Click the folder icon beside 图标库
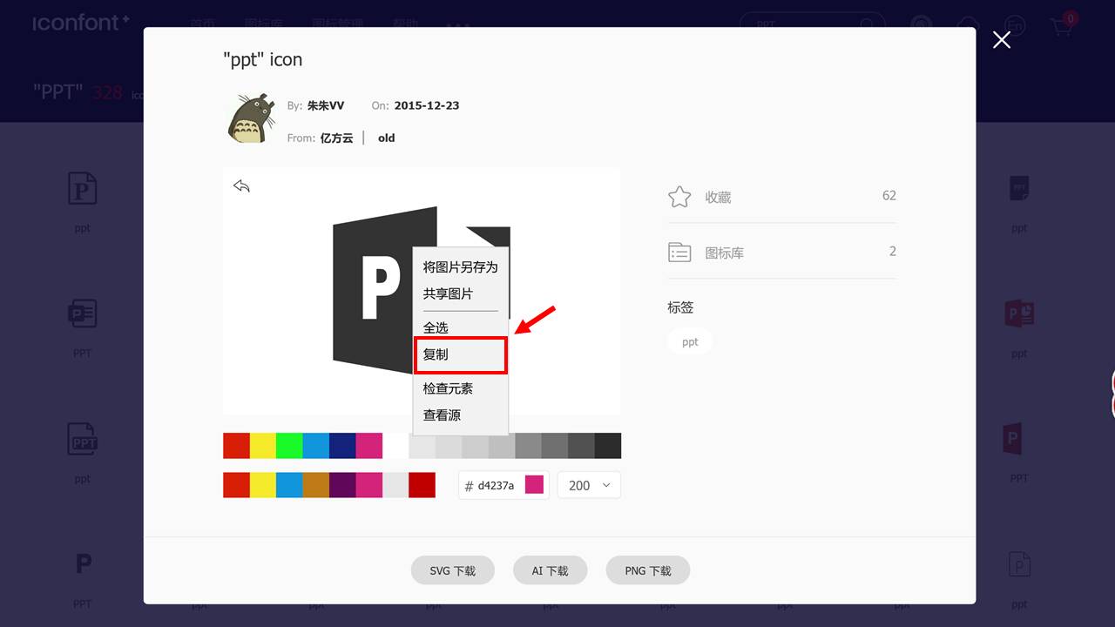 coord(679,253)
